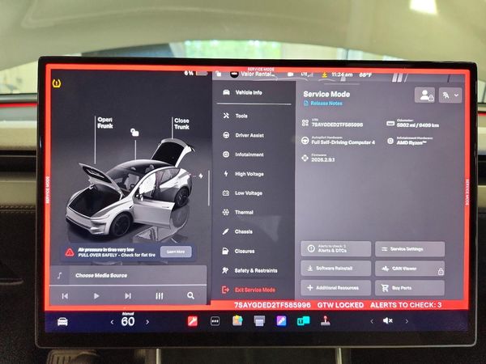Decrease volume with left chevron
This screenshot has height=364, width=486.
372,321
